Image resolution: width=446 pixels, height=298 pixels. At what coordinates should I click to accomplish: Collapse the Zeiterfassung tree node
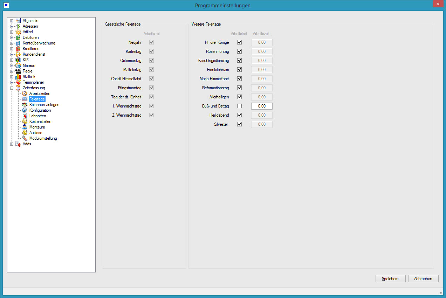point(12,88)
